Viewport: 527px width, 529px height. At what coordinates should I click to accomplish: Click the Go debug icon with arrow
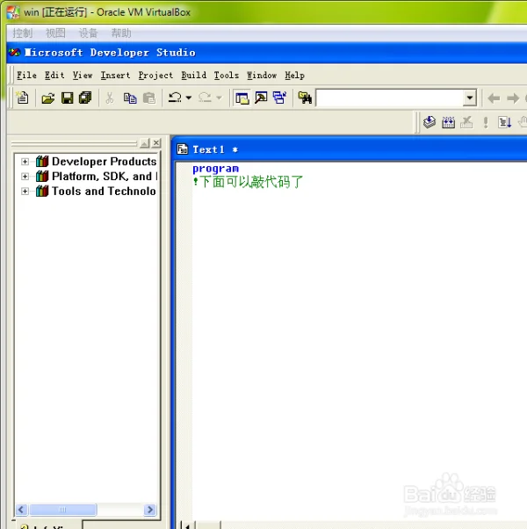(x=505, y=122)
